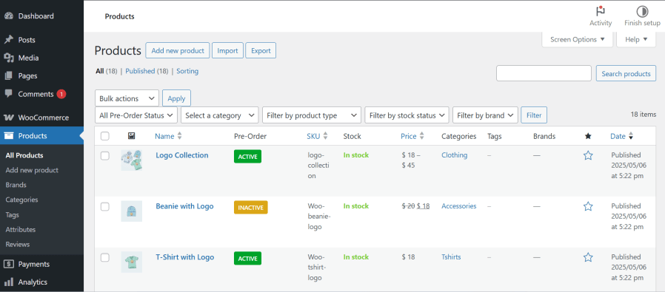Open Add new product in sidebar submenu
This screenshot has width=665, height=292.
click(x=32, y=170)
